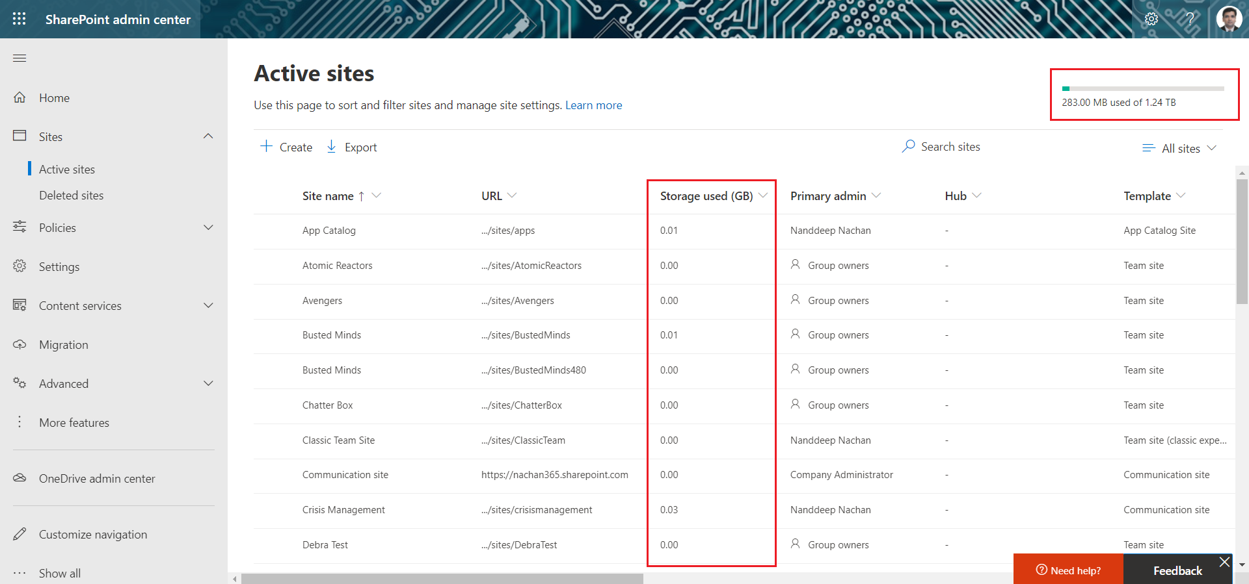This screenshot has width=1249, height=584.
Task: Select Deleted sites in navigation
Action: [71, 196]
